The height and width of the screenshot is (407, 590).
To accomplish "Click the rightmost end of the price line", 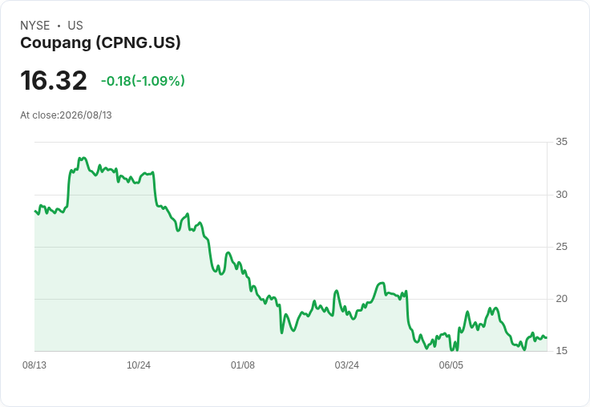I will click(547, 338).
